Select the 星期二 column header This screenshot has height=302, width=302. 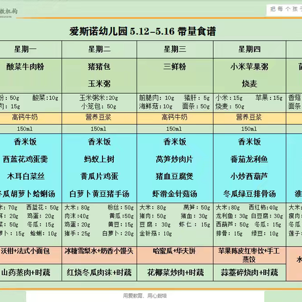coord(99,50)
